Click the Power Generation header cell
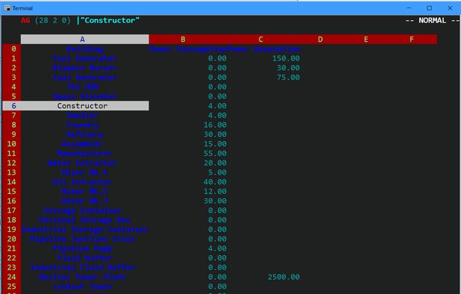The height and width of the screenshot is (294, 461). [x=263, y=49]
